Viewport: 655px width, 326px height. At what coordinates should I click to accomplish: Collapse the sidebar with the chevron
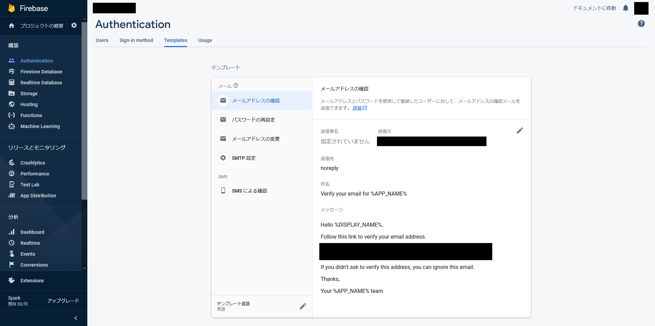coord(76,318)
